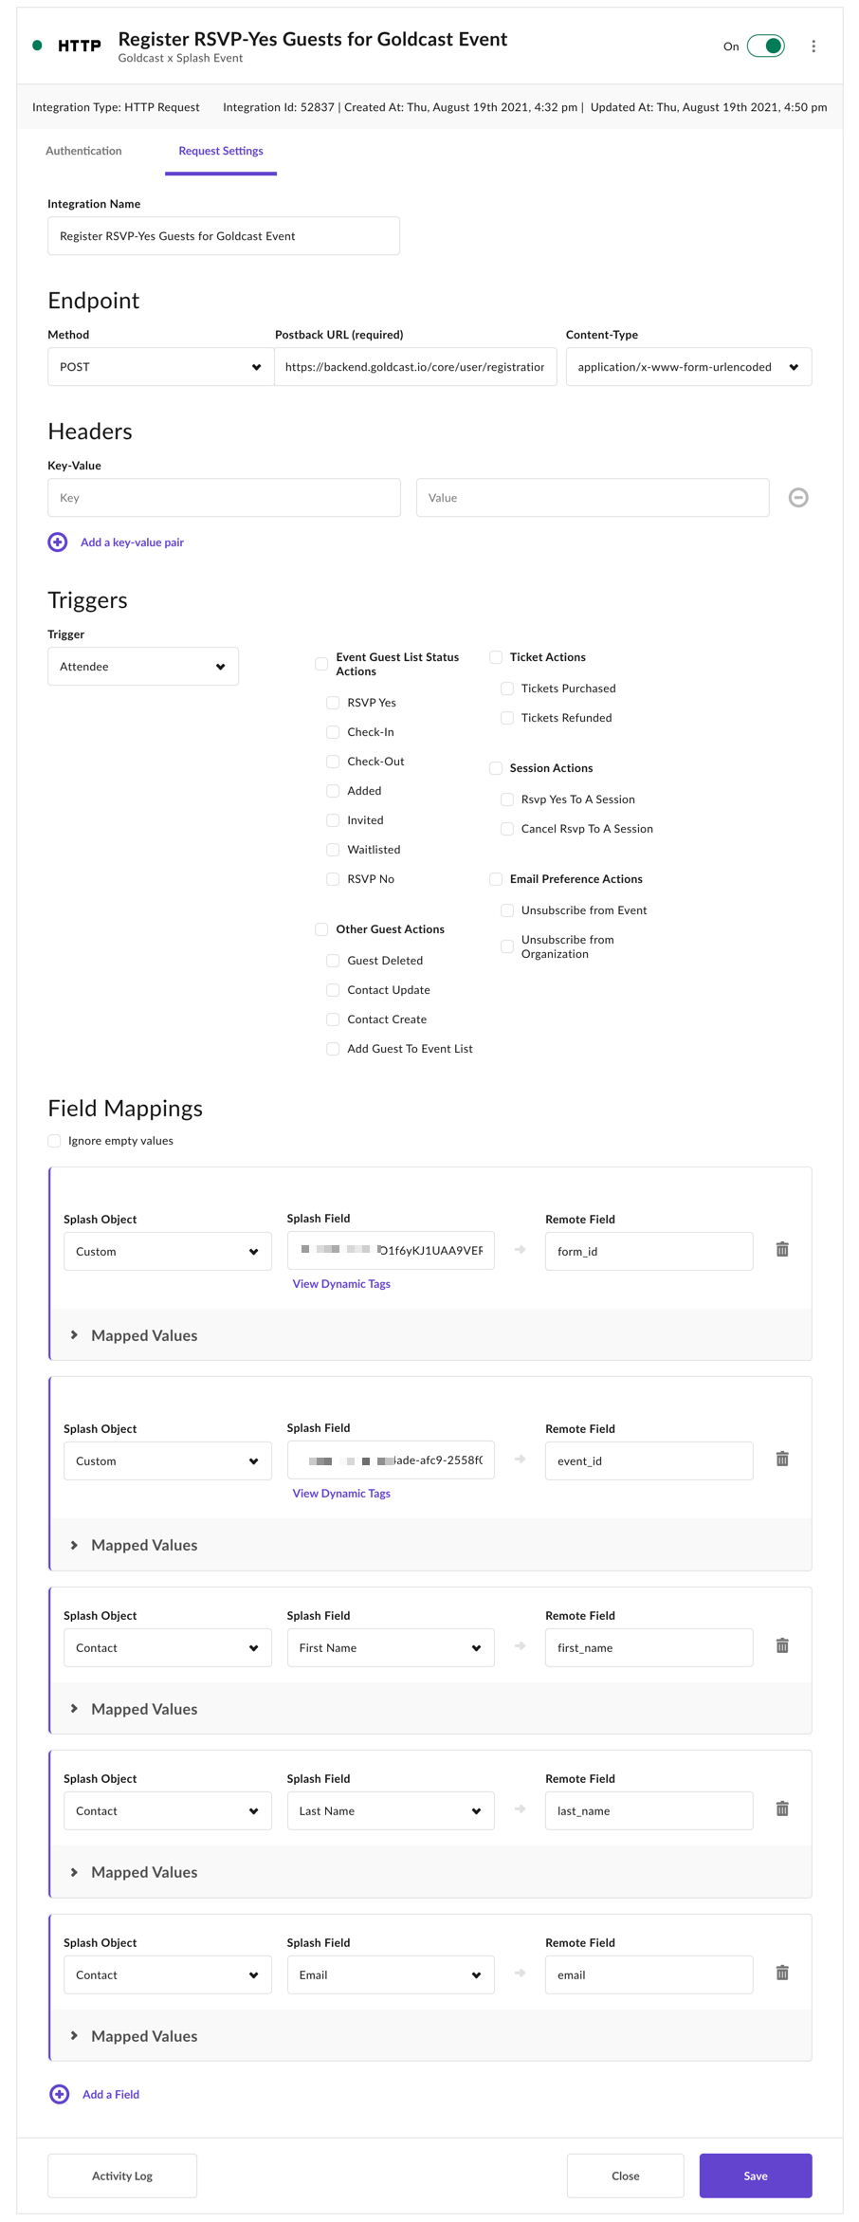Screen dimensions: 859x2222
Task: Click into the Postback URL field
Action: 415,367
